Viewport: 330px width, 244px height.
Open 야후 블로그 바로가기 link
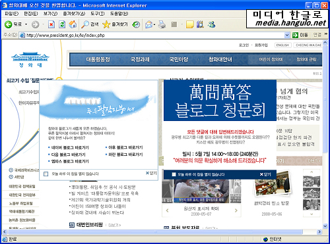[x=125, y=147]
